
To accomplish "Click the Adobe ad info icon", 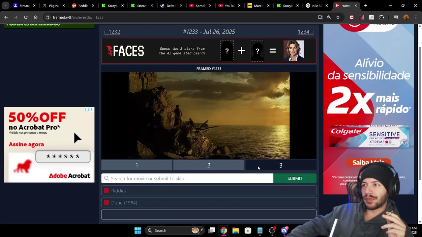I will (x=87, y=110).
